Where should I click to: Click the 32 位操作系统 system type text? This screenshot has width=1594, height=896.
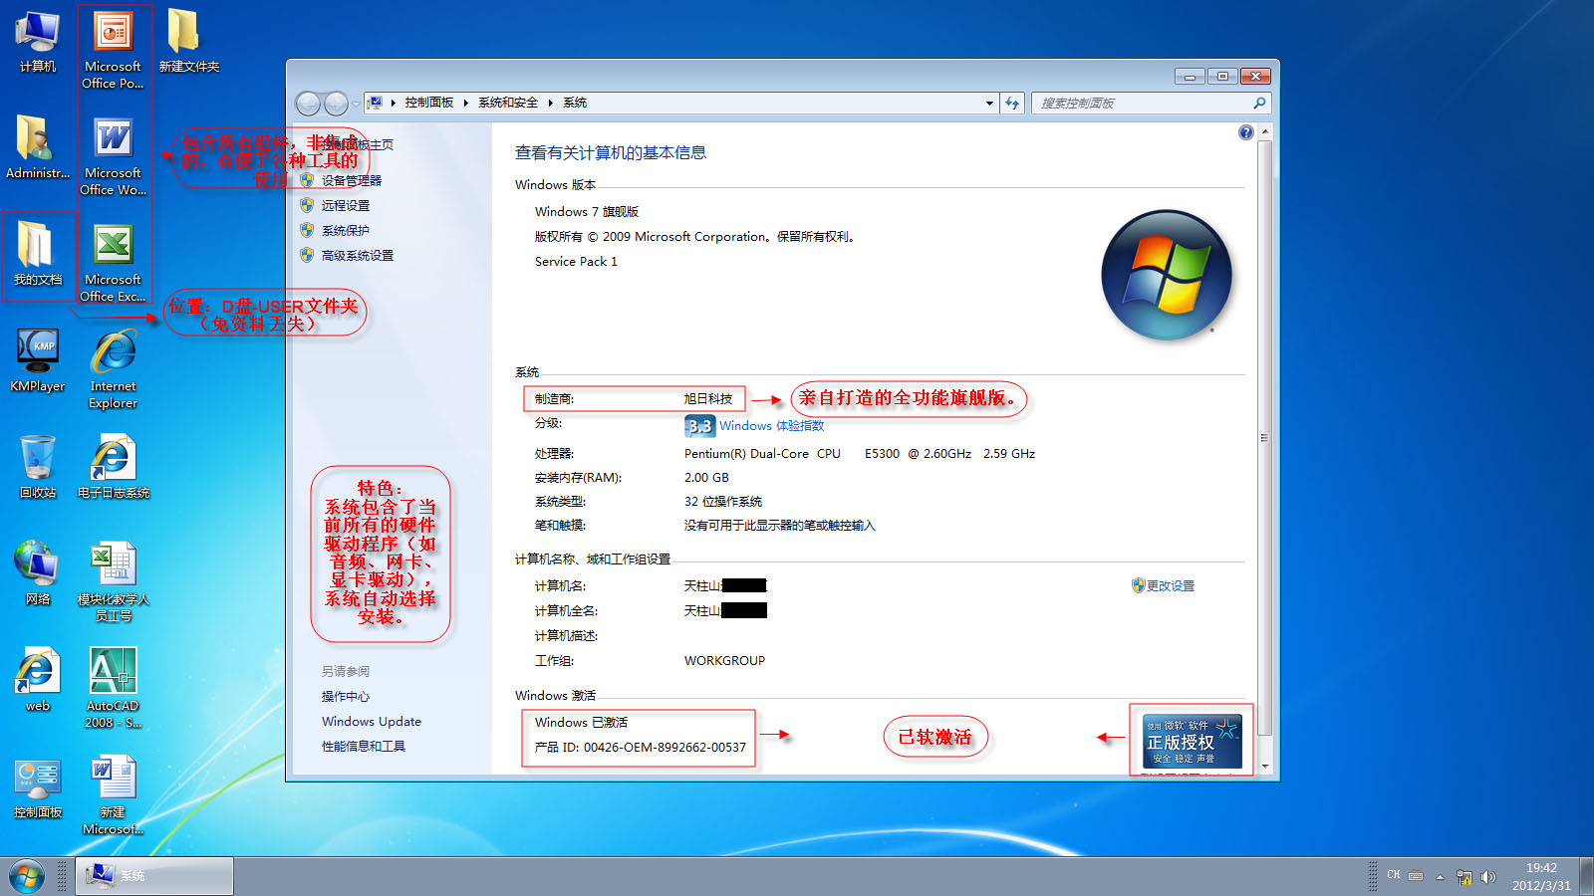[x=722, y=501]
